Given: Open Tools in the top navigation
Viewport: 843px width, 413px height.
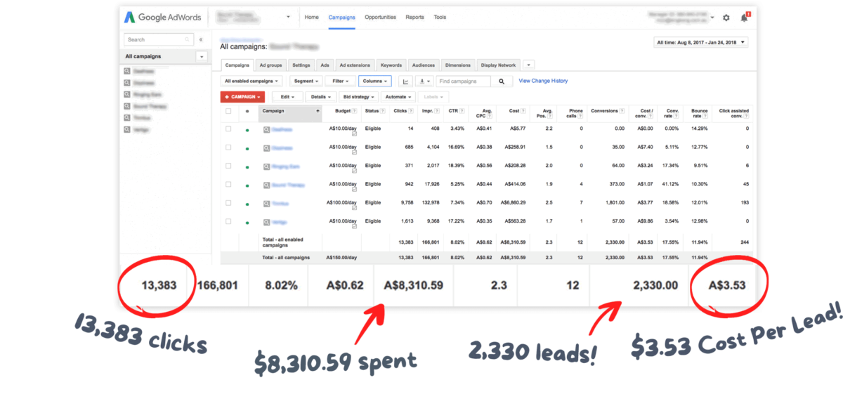Looking at the screenshot, I should [440, 17].
